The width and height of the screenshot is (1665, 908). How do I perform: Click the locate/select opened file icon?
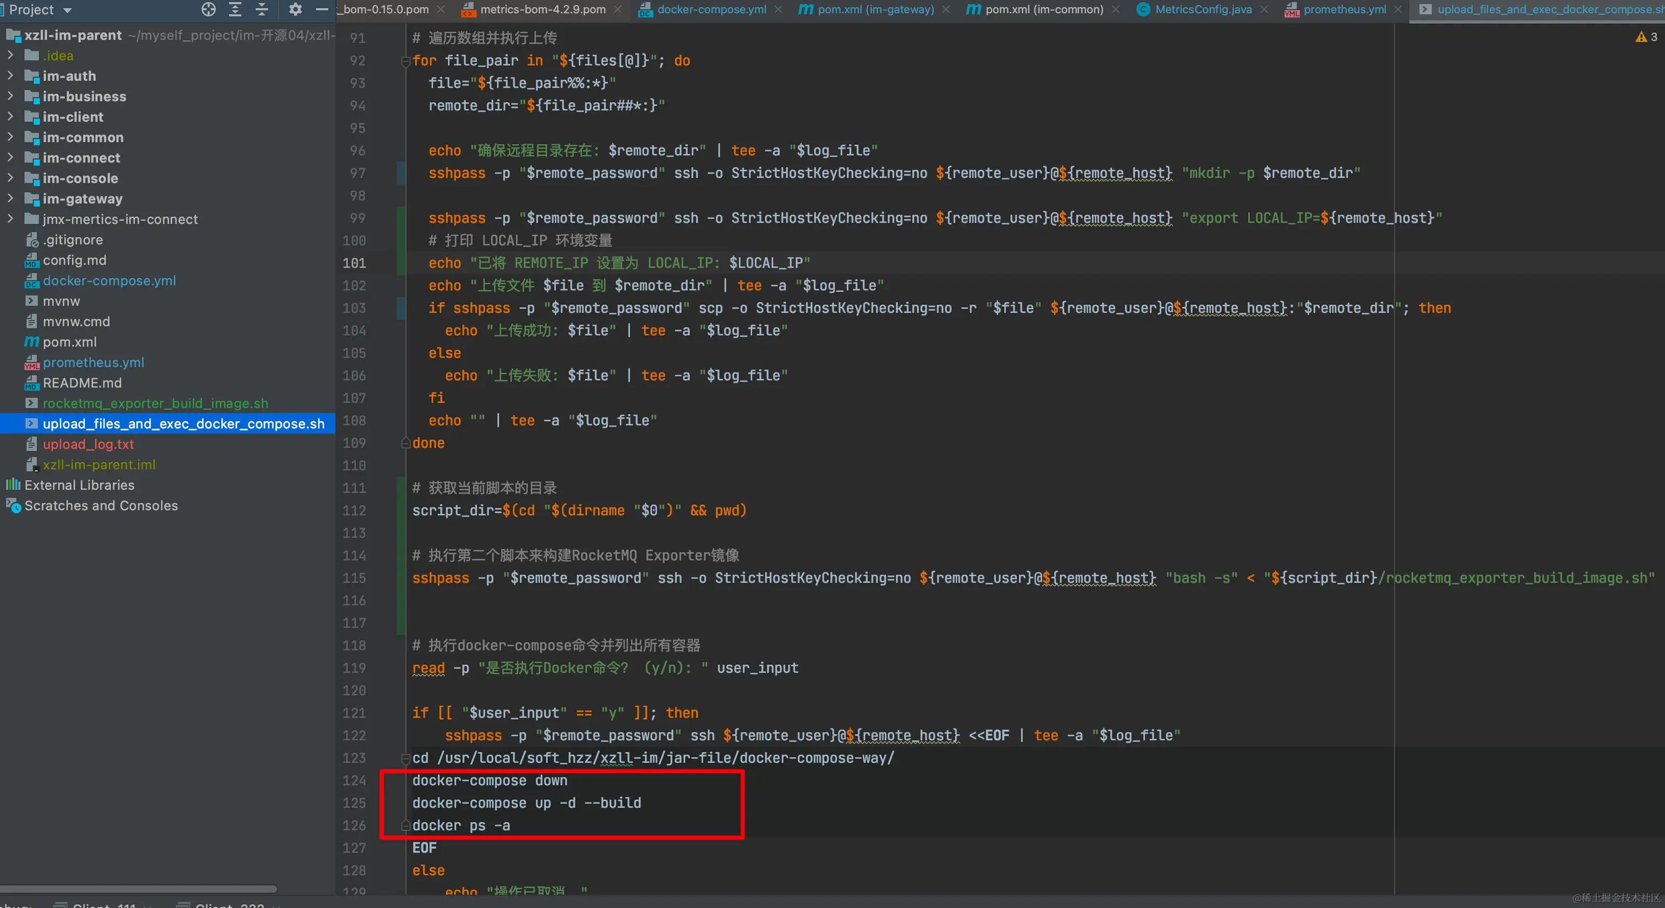point(208,9)
